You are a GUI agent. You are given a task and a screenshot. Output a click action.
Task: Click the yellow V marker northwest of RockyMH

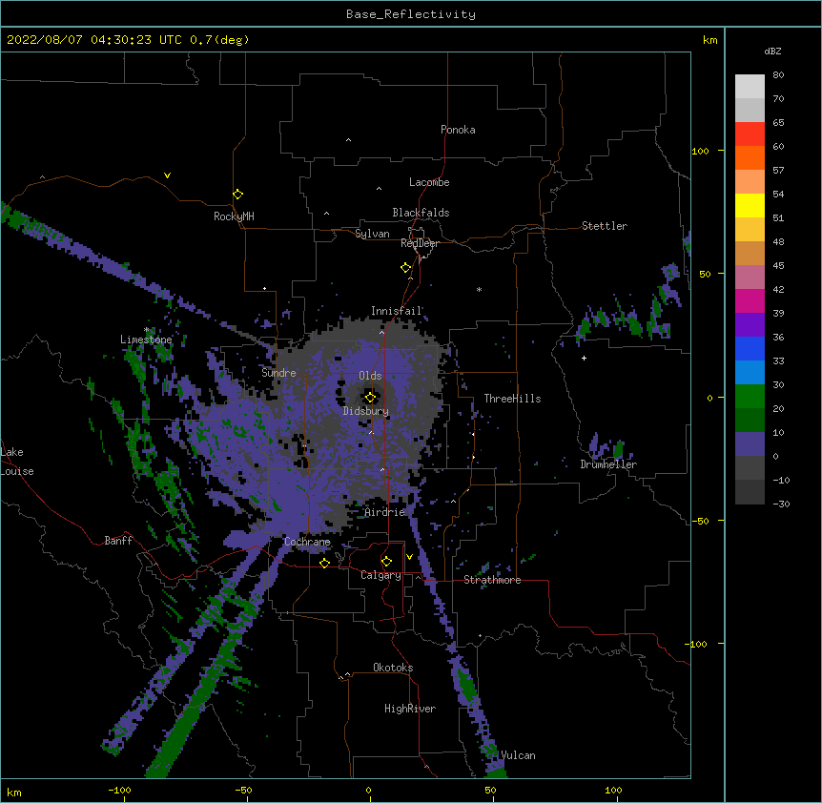[167, 175]
